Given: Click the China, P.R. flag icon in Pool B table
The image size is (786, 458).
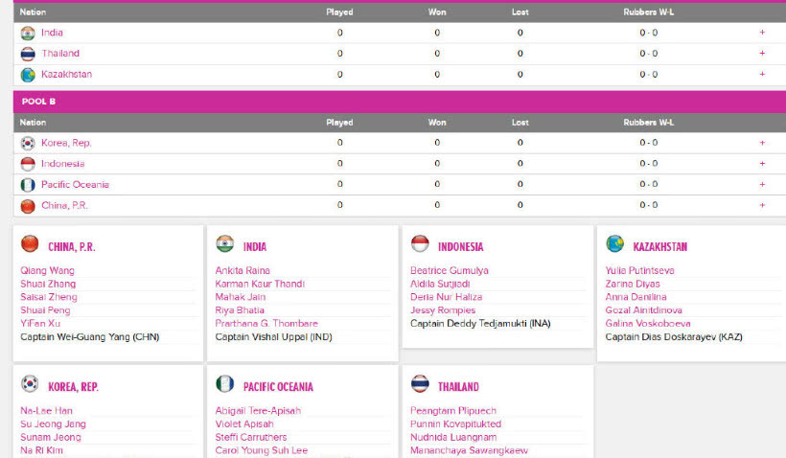Looking at the screenshot, I should (x=28, y=206).
